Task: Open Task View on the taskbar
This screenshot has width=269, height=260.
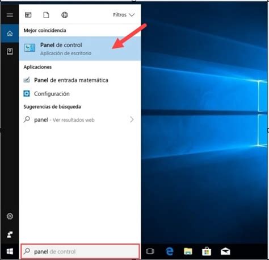Action: point(150,251)
